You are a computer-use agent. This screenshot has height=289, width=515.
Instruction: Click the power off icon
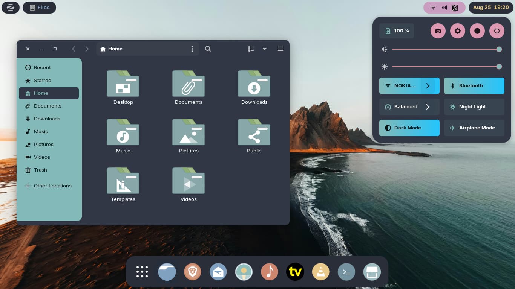(497, 31)
